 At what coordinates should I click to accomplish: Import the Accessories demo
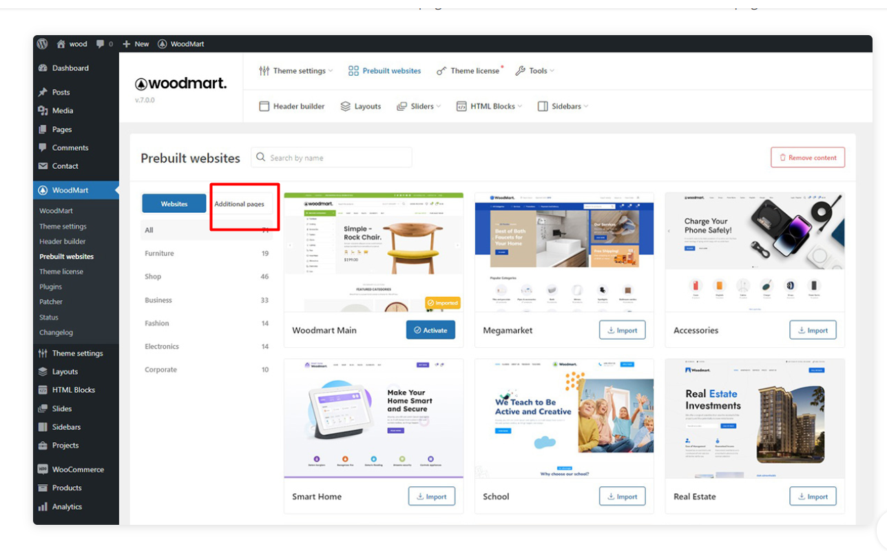(813, 331)
